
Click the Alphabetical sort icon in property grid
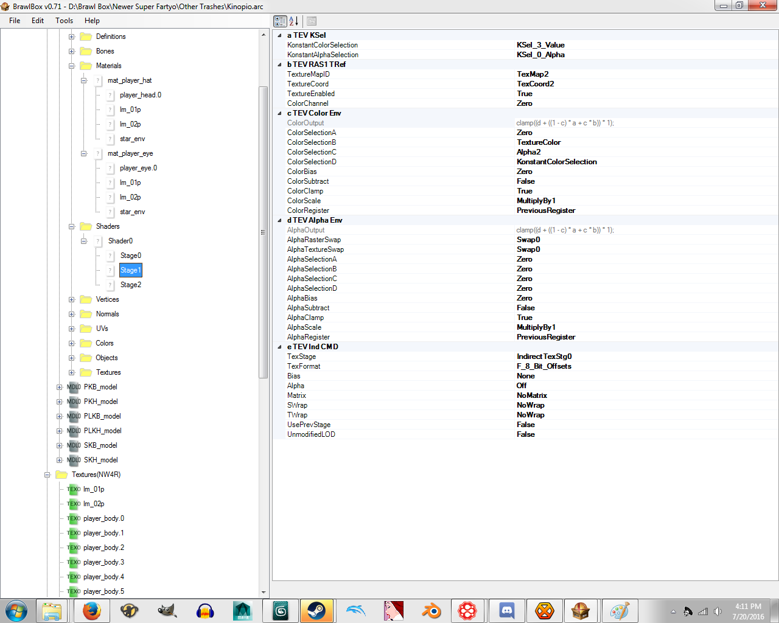[x=294, y=21]
